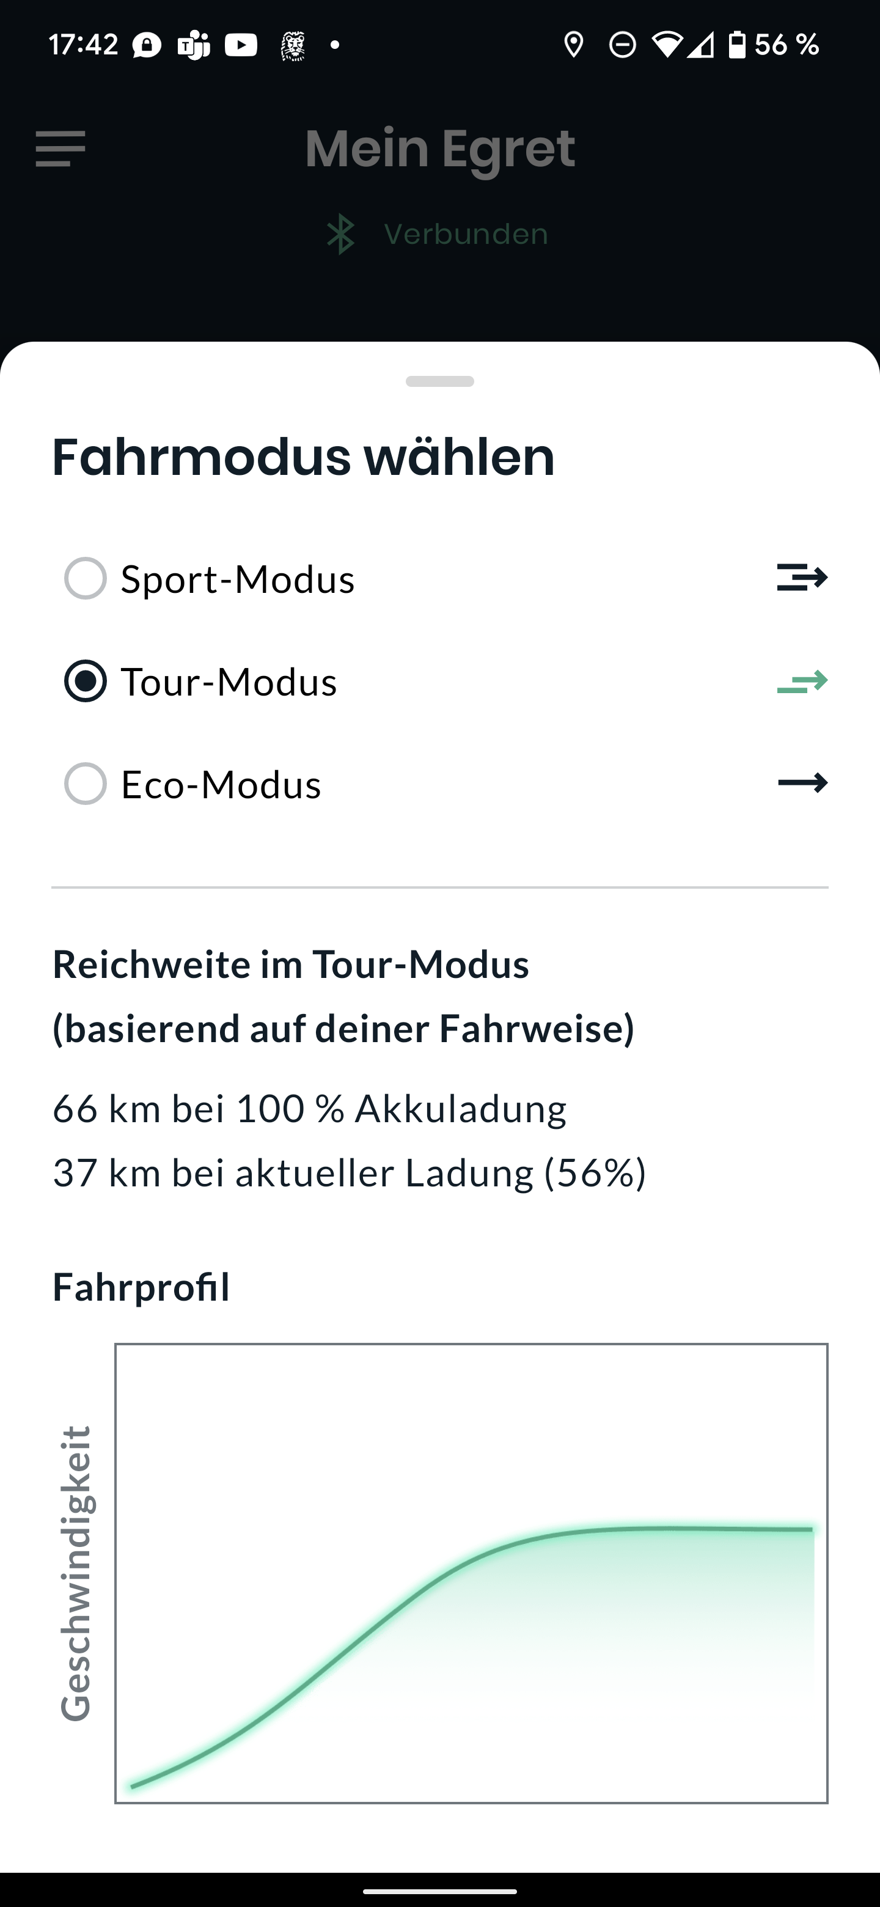Tap the Sport-Modus label
Viewport: 880px width, 1907px height.
(x=238, y=579)
